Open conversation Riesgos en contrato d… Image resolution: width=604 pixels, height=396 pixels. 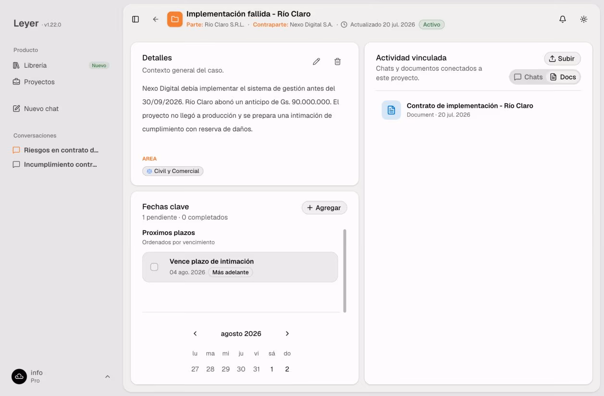point(62,150)
